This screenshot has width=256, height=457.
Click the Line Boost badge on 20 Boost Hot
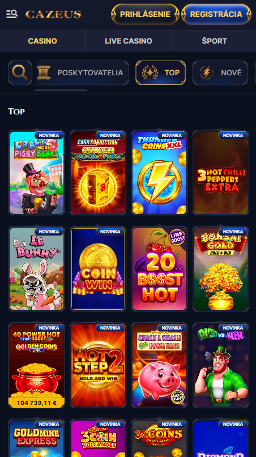pyautogui.click(x=177, y=237)
